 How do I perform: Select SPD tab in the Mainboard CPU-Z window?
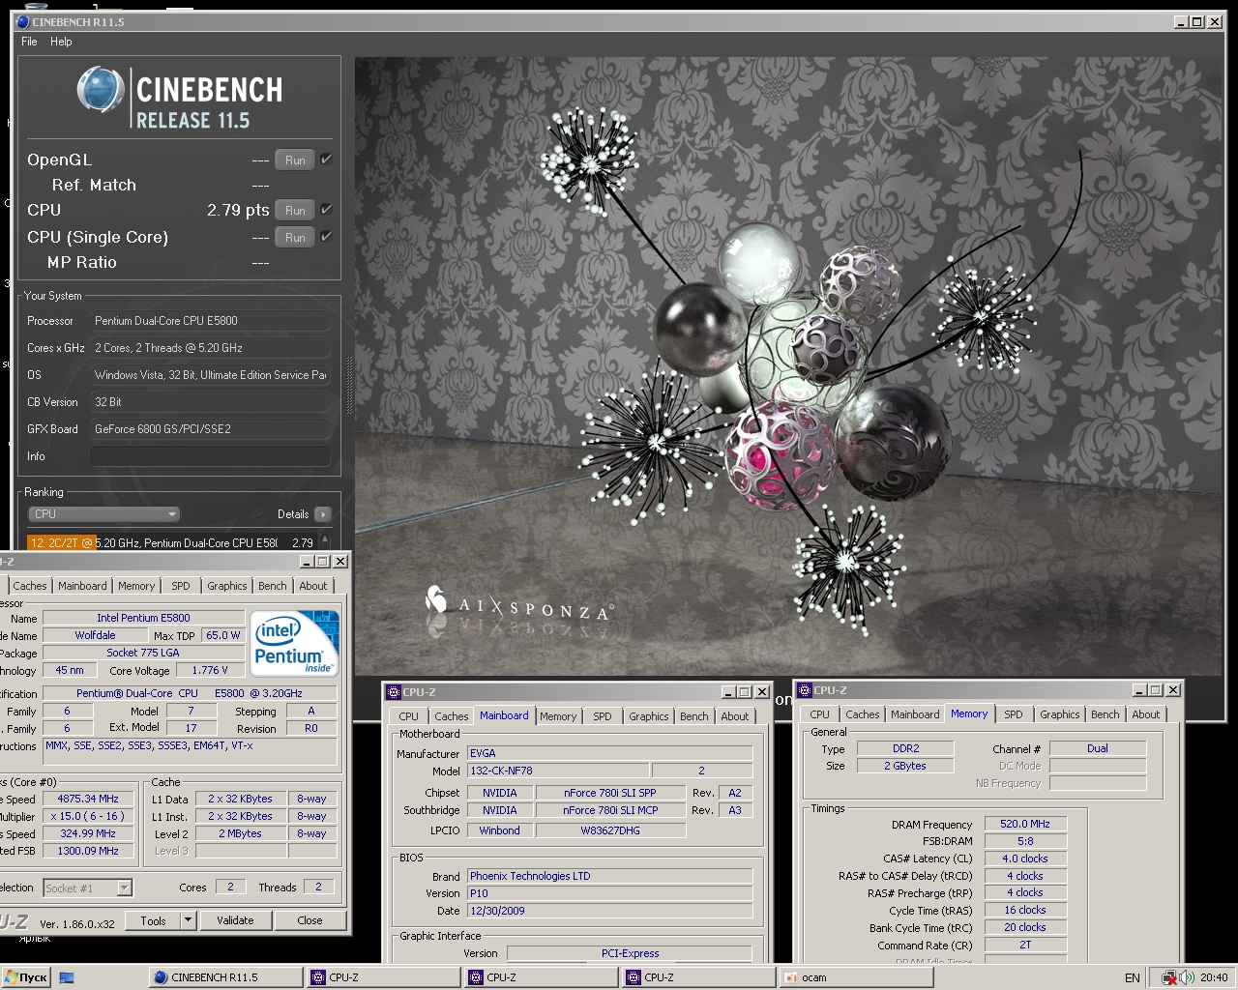click(603, 716)
